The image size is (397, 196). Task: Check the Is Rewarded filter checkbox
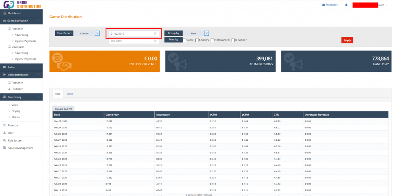pos(212,40)
